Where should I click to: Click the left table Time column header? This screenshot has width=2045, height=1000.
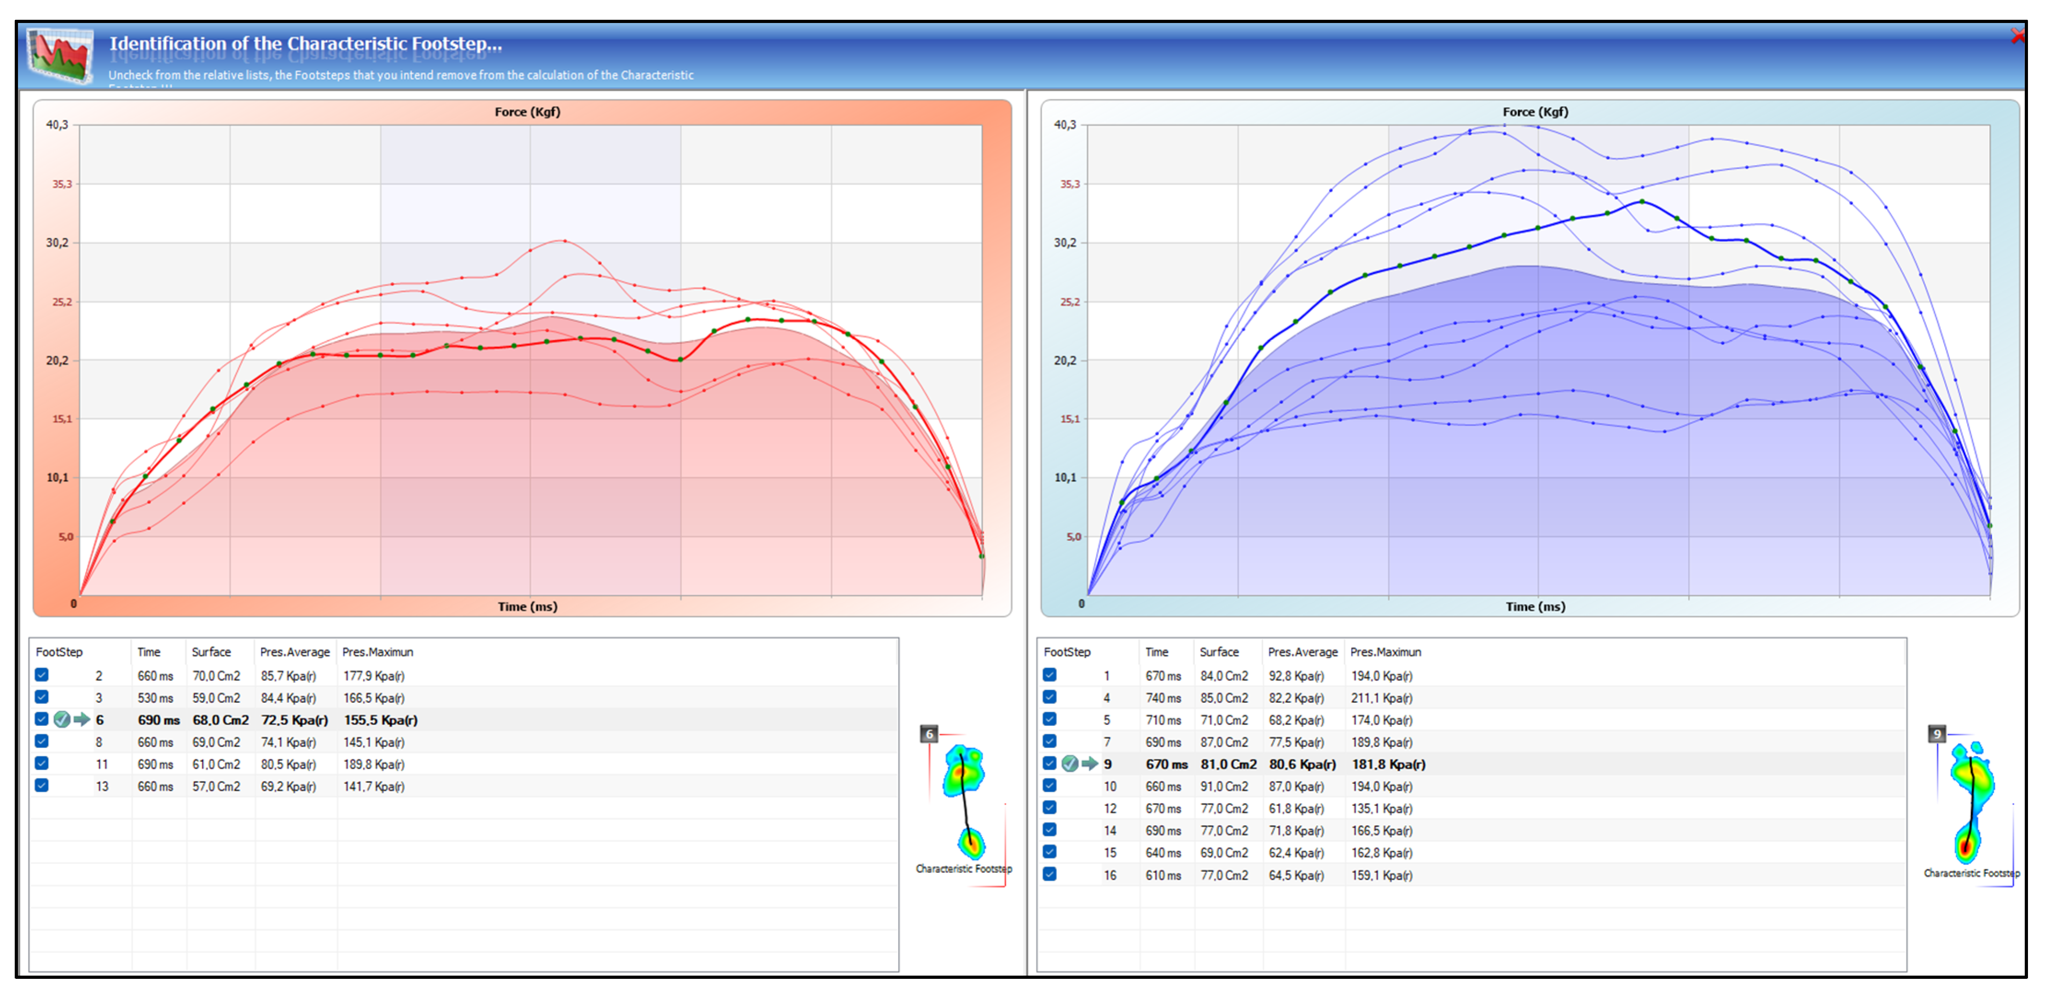click(149, 652)
